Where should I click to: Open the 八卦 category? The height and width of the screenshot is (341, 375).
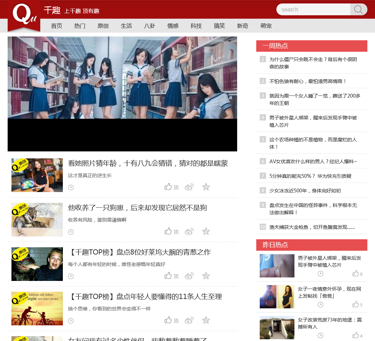pos(150,26)
